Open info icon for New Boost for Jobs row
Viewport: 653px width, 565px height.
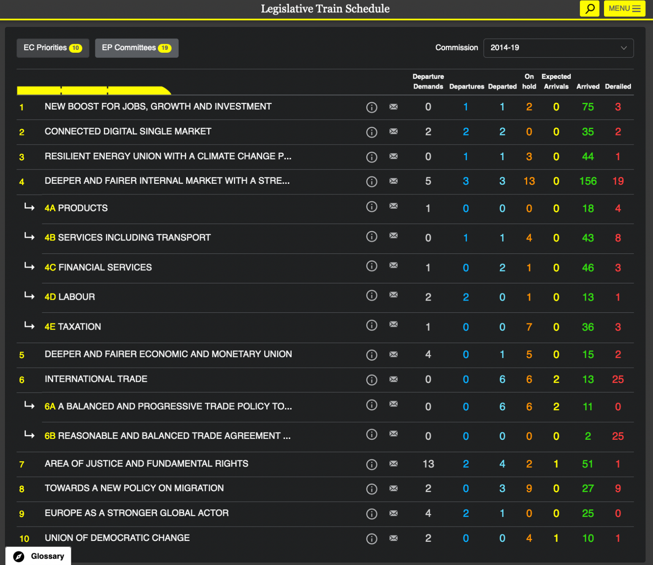click(371, 107)
